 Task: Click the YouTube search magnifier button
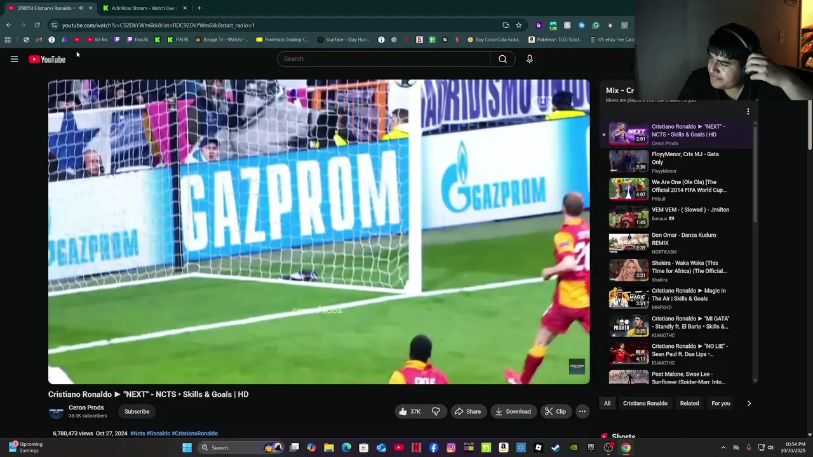tap(502, 59)
